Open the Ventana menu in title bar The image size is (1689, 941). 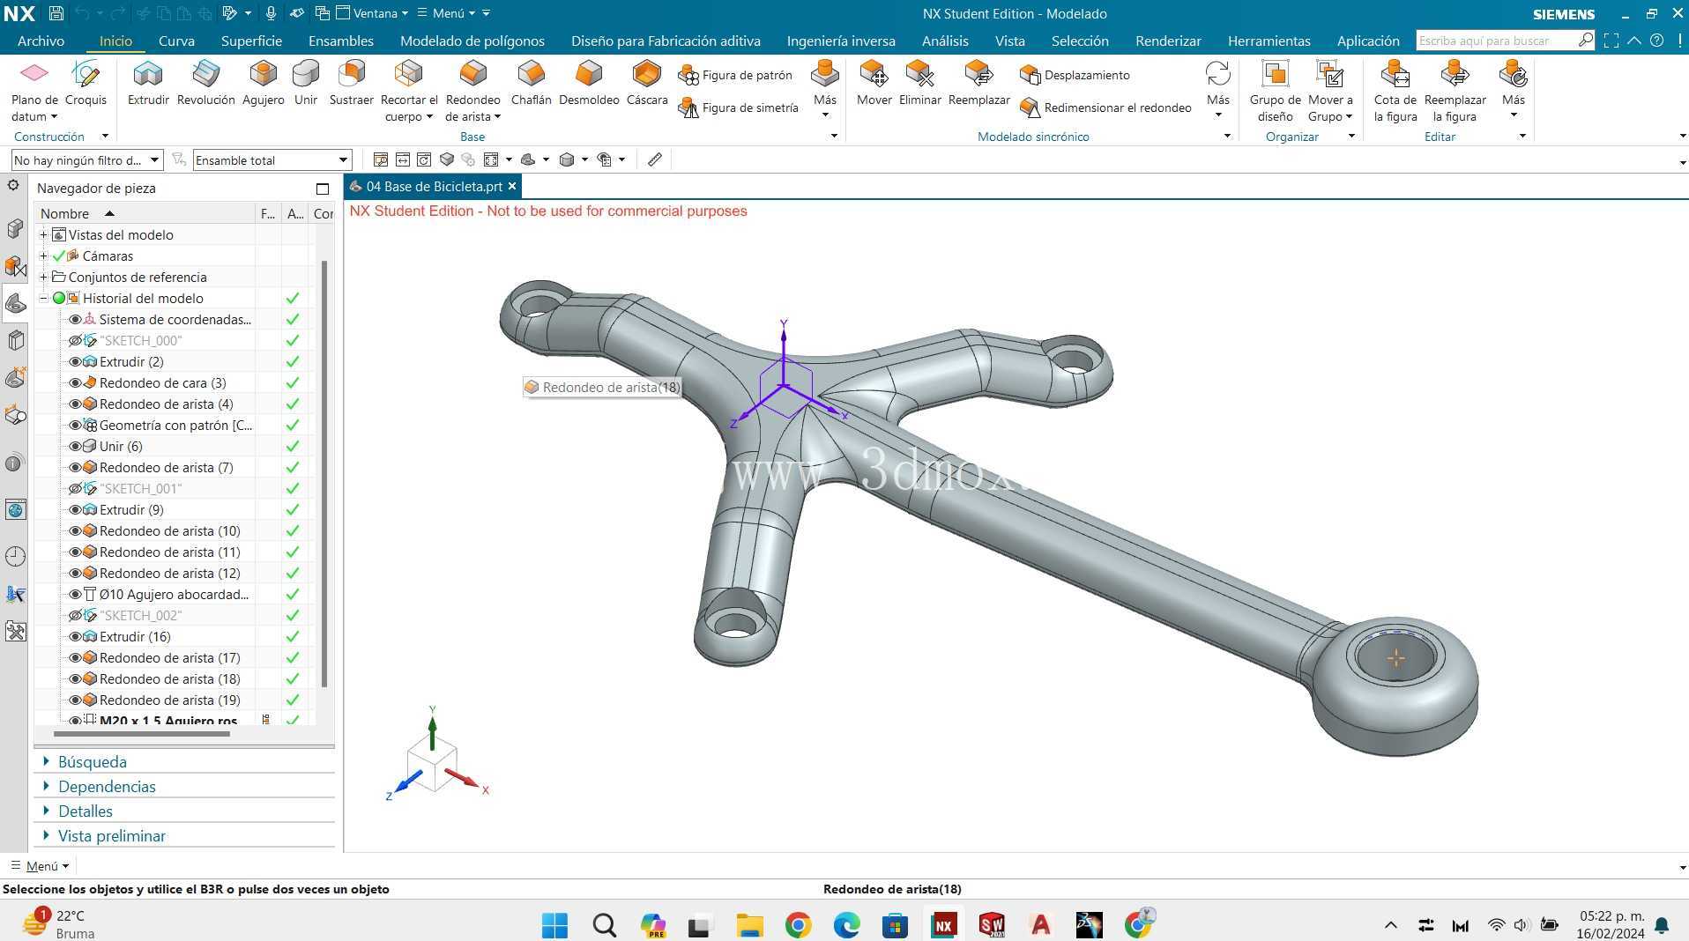(x=372, y=13)
